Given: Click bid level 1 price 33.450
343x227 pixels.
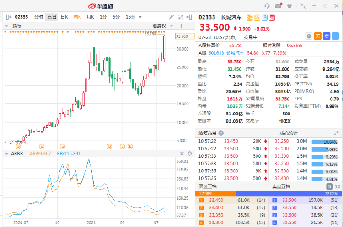Looking at the screenshot, I should point(216,200).
